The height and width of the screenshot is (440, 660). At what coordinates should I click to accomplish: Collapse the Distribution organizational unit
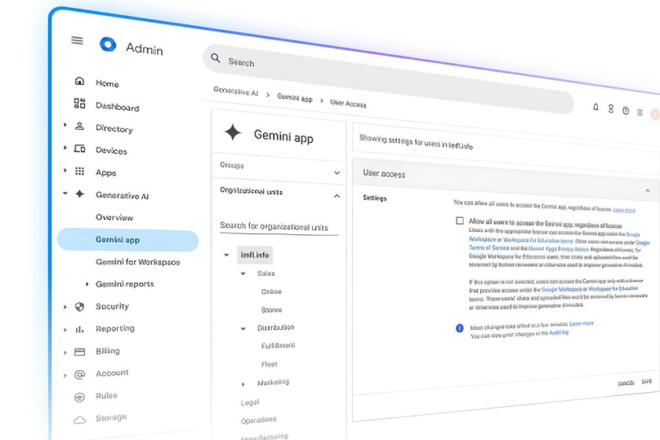[244, 328]
